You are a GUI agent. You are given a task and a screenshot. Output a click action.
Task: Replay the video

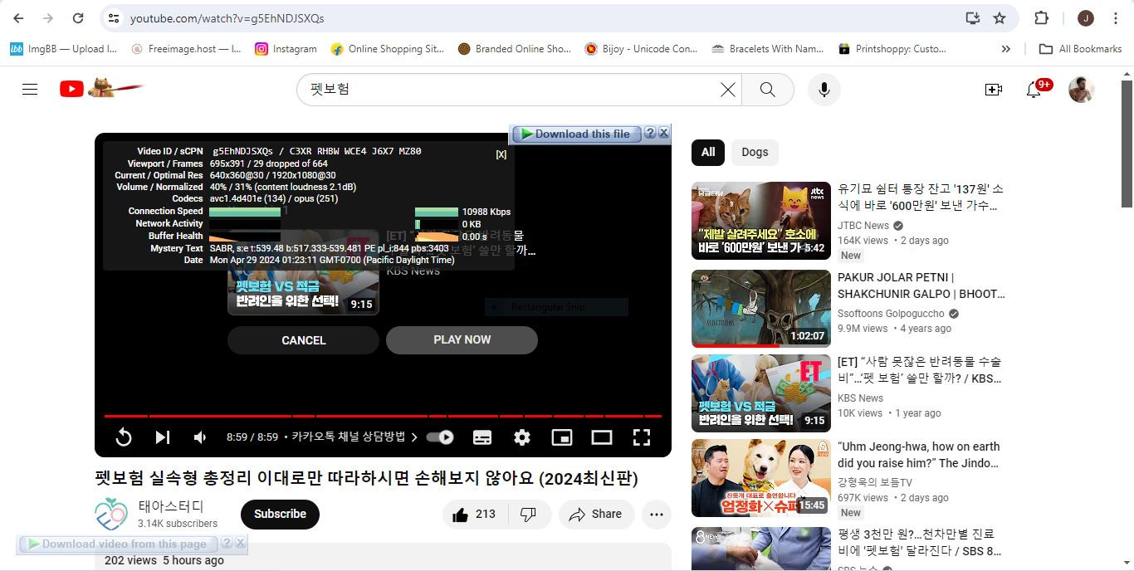[123, 437]
